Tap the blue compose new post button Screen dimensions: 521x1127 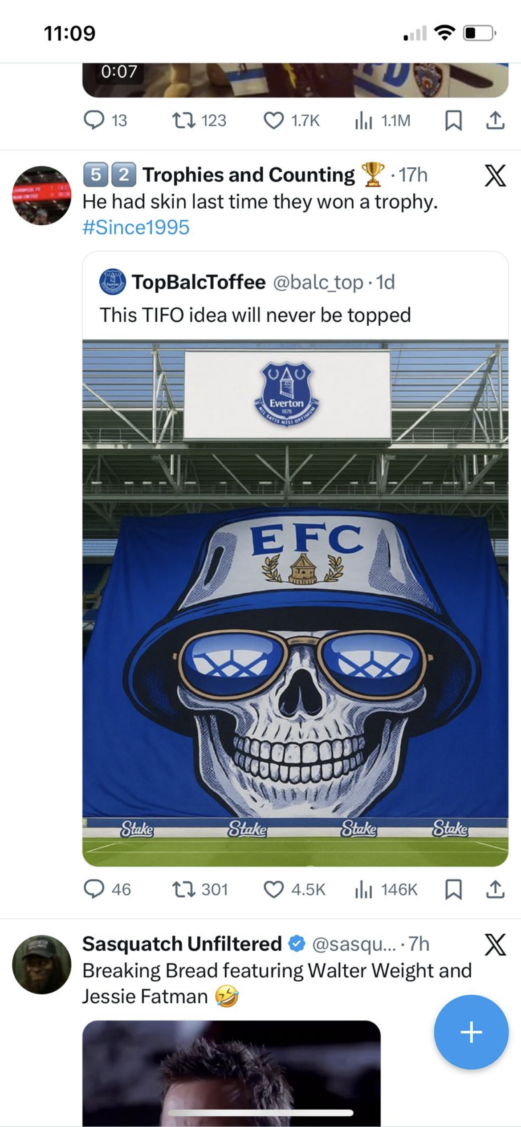click(x=471, y=1032)
